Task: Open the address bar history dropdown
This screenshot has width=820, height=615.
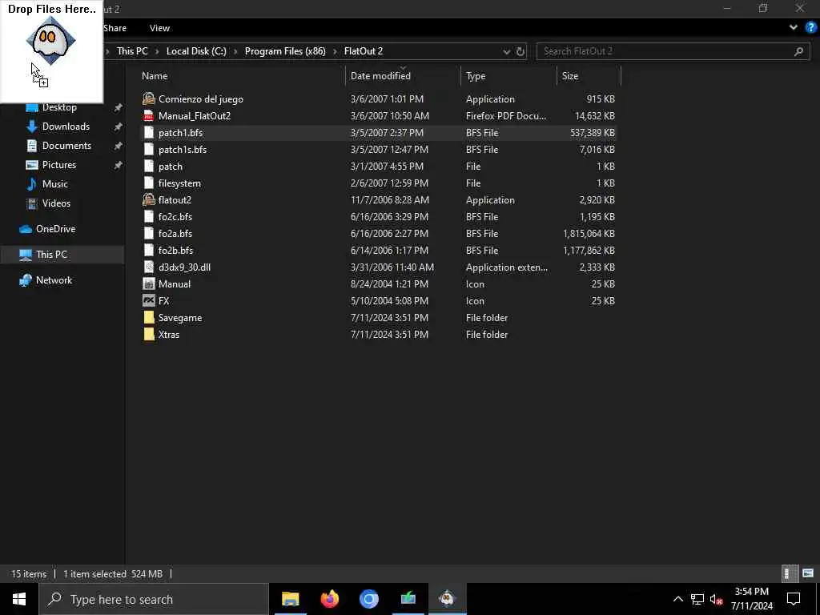Action: pyautogui.click(x=506, y=51)
